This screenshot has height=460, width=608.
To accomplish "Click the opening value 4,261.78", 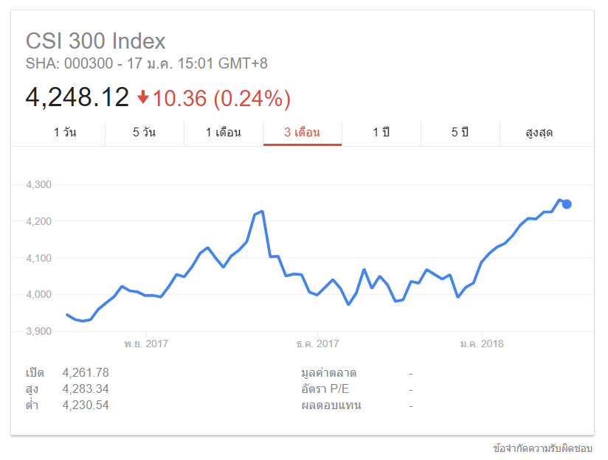I will point(86,373).
